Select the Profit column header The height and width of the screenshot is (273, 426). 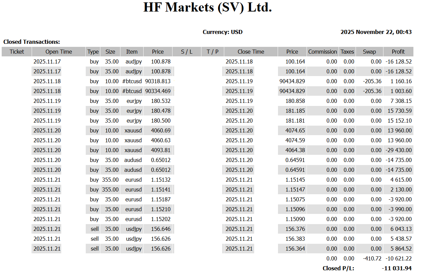coord(398,52)
